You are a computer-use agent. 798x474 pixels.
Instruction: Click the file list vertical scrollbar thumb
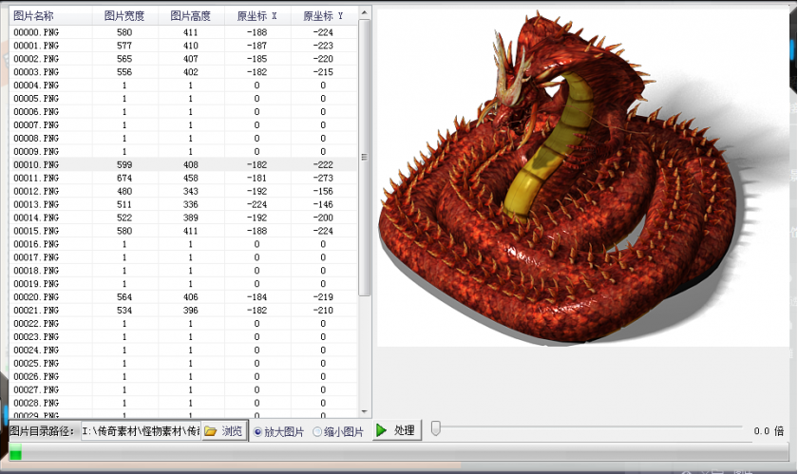365,157
